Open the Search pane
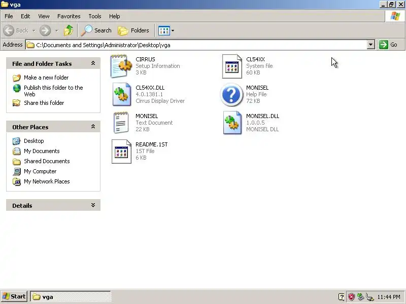406x304 pixels. click(96, 30)
